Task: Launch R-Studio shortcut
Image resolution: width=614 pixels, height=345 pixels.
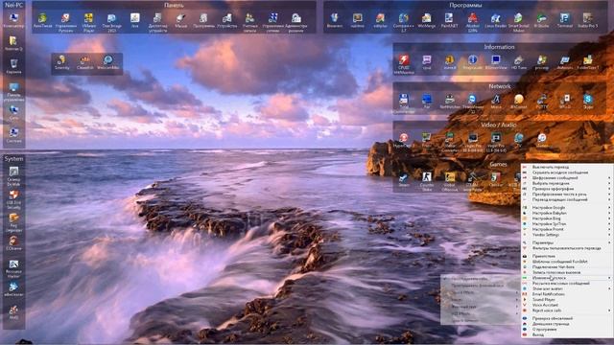Action: pyautogui.click(x=541, y=20)
